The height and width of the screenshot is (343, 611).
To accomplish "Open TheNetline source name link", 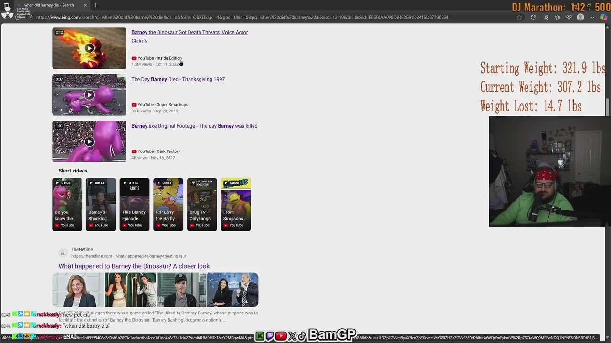I will 82,249.
